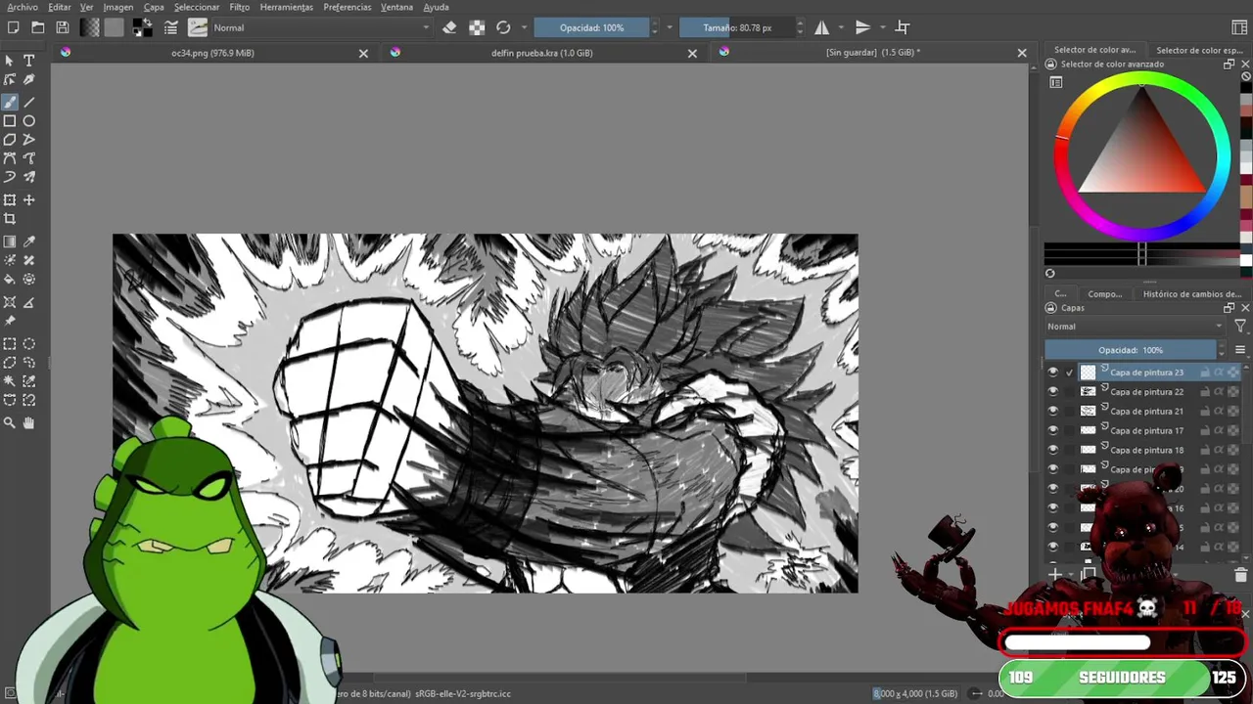1253x704 pixels.
Task: Select the Elliptical Selection tool
Action: (x=29, y=343)
